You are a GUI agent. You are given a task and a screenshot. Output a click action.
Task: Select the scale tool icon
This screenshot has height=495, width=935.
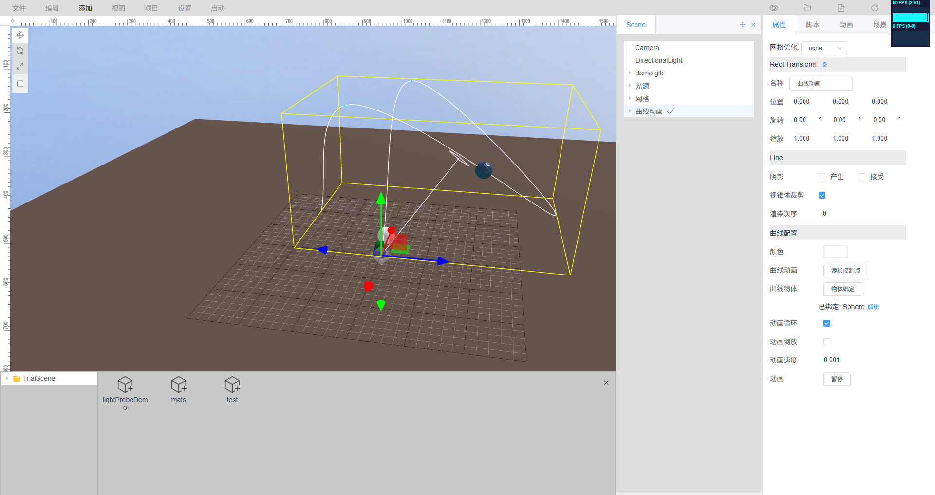(20, 66)
